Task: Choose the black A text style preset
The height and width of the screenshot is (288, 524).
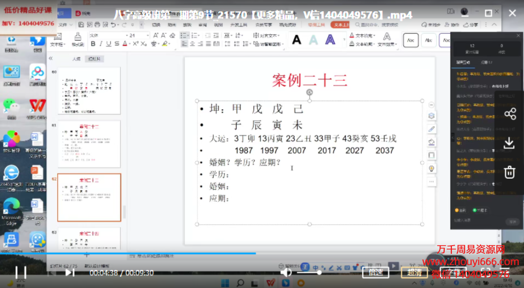Action: 296,40
